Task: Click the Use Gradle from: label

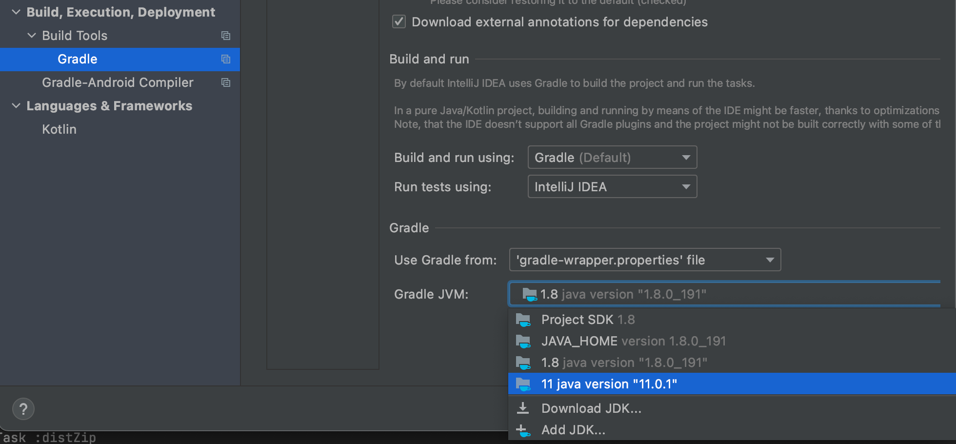Action: pyautogui.click(x=445, y=260)
